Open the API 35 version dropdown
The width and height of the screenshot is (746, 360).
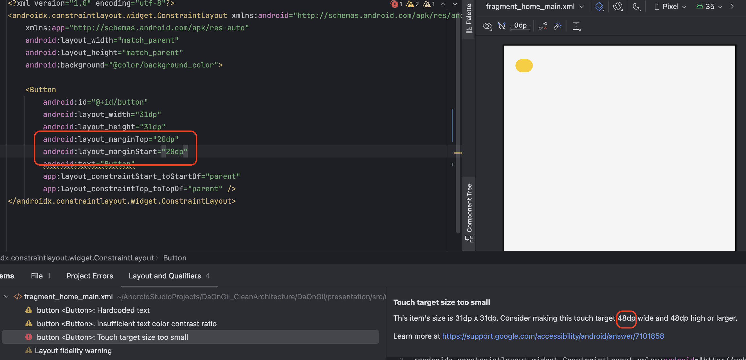(709, 6)
